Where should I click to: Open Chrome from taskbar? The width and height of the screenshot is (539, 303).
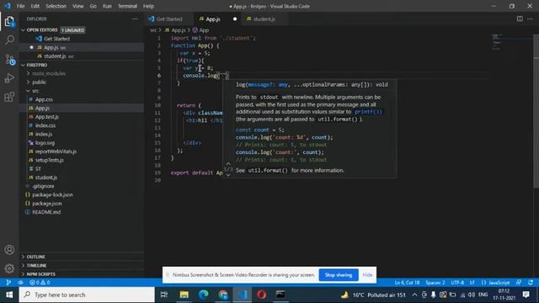pyautogui.click(x=223, y=295)
